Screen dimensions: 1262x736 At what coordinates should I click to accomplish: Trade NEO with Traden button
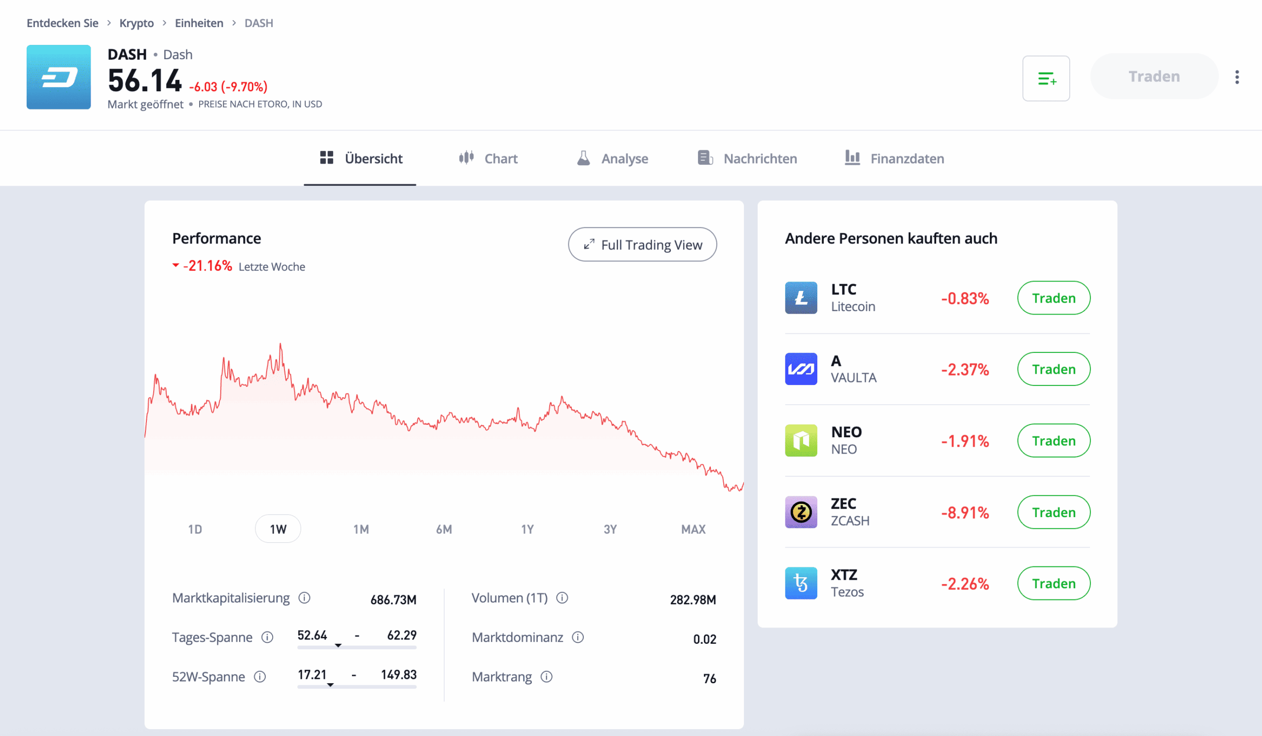pyautogui.click(x=1053, y=441)
